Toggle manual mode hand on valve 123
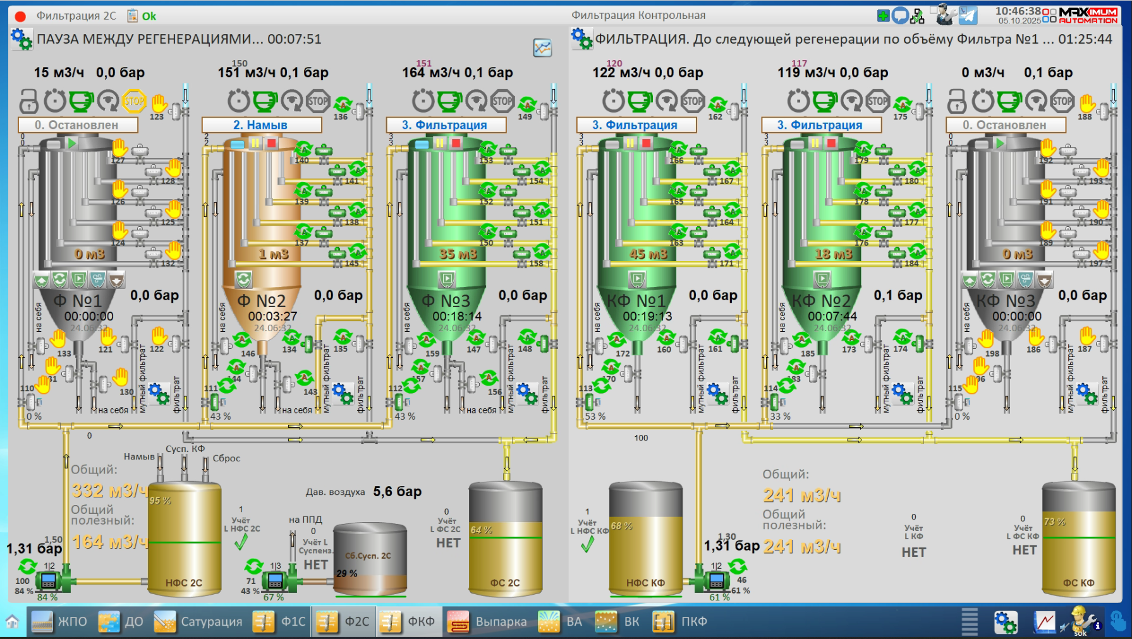This screenshot has height=639, width=1132. coord(159,102)
